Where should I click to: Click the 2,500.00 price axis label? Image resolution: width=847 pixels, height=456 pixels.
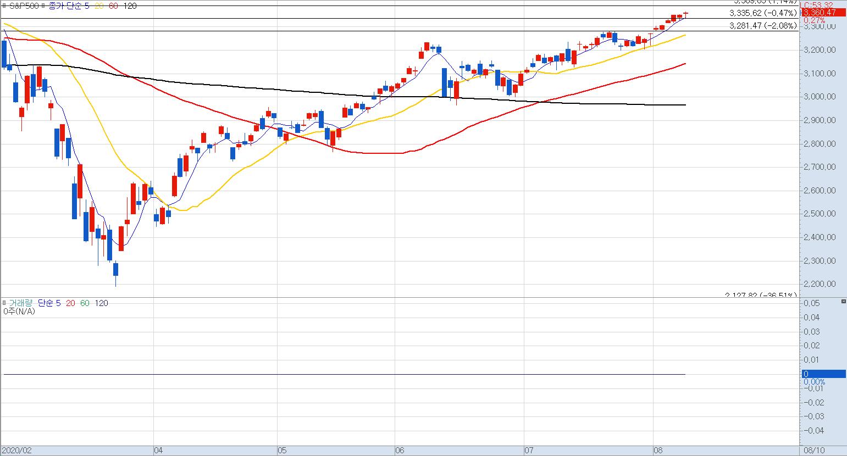820,214
